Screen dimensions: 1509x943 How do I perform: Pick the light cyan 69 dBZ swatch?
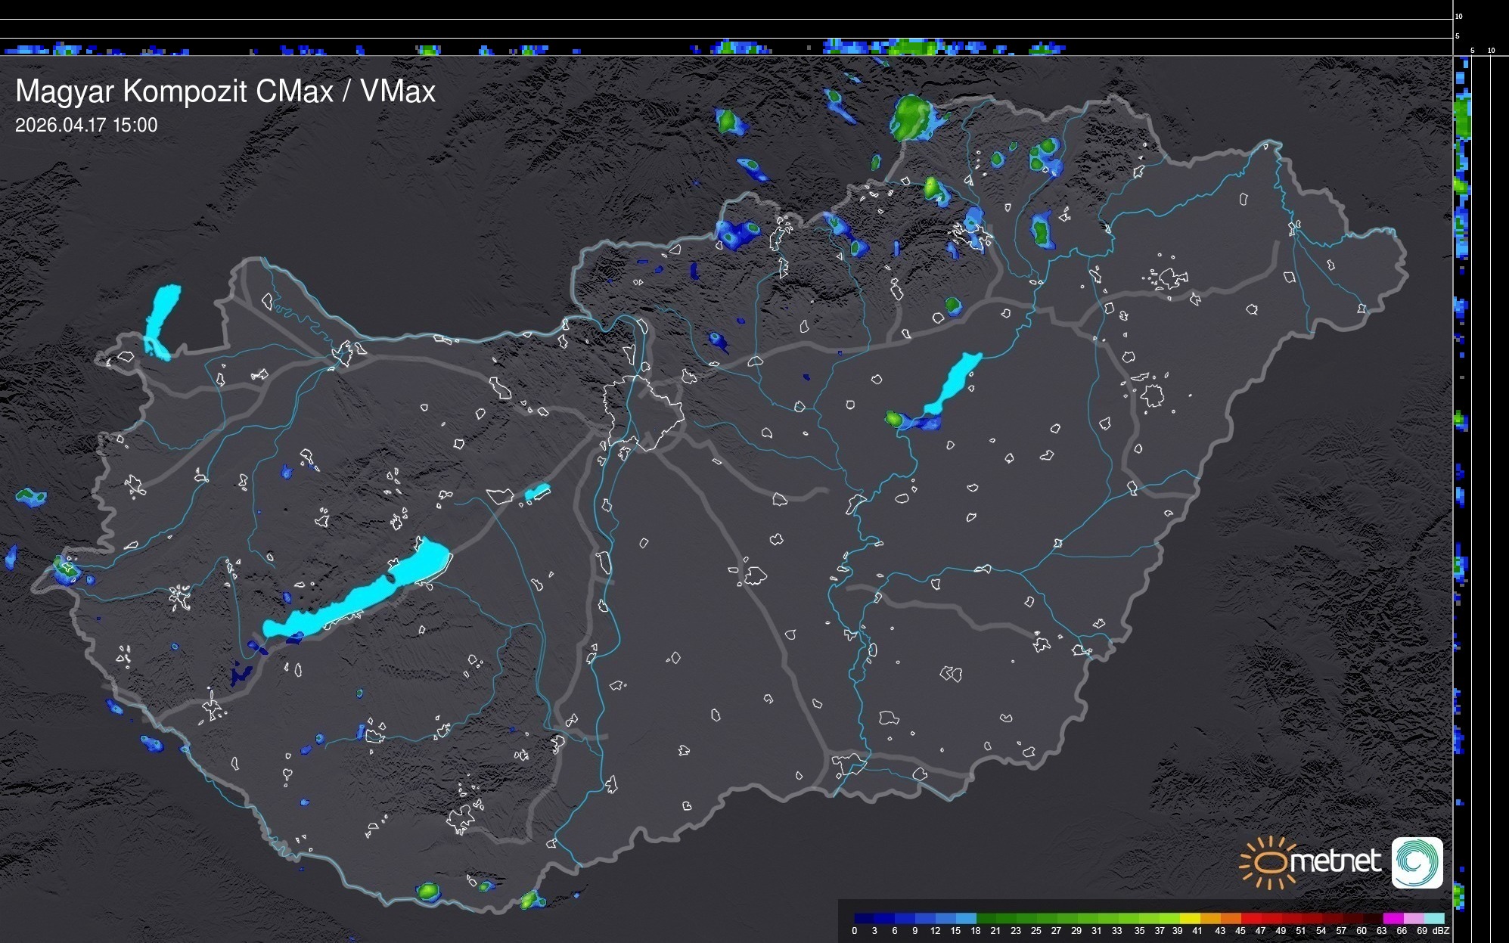pyautogui.click(x=1434, y=918)
